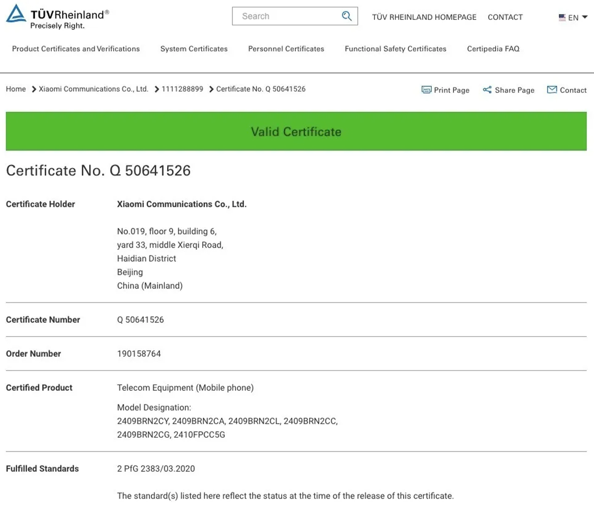Expand the EN language dropdown arrow

point(585,17)
